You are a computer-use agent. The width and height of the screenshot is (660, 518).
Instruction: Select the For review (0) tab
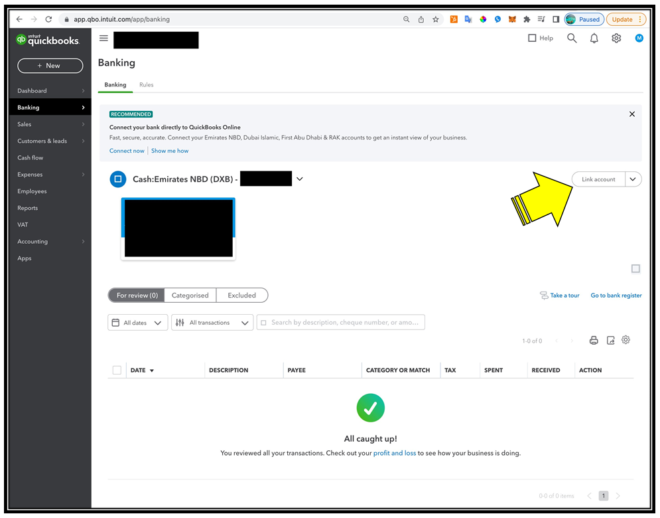137,296
